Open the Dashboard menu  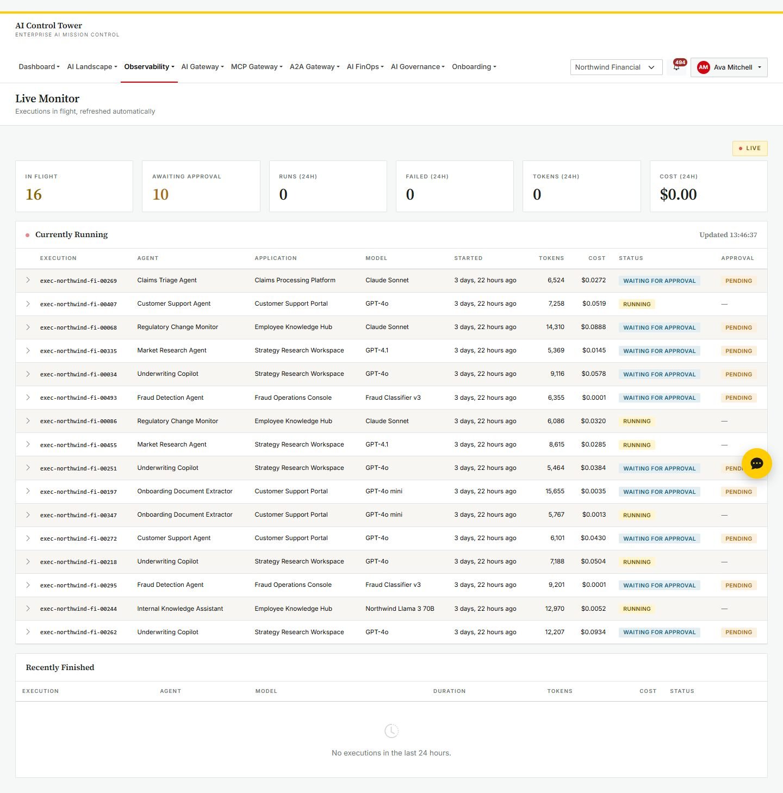pyautogui.click(x=39, y=67)
